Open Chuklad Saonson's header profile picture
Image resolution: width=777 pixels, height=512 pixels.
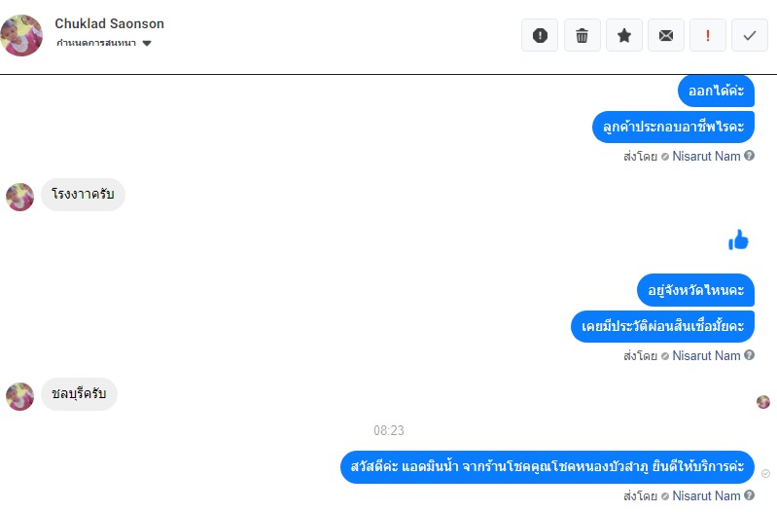pyautogui.click(x=21, y=35)
